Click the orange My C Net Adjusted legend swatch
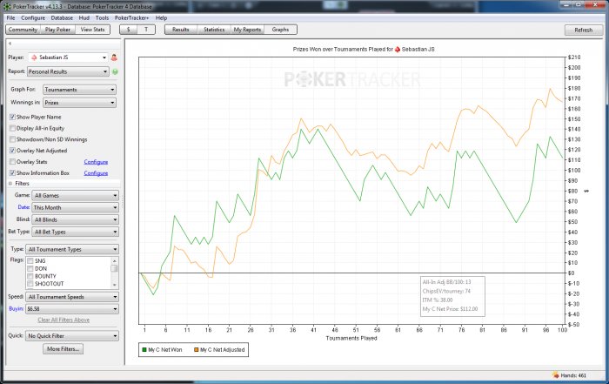609x384 pixels. [x=195, y=349]
